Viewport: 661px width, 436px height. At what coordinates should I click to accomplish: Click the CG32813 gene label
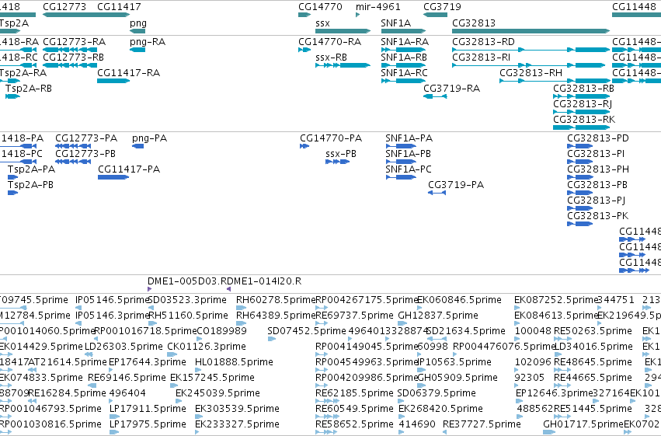pos(474,23)
